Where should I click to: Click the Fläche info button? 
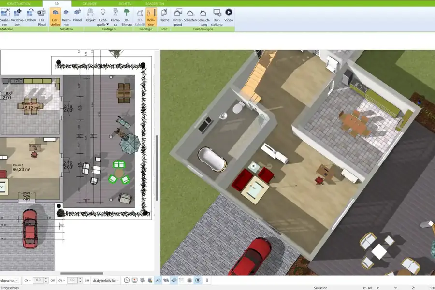(x=164, y=15)
